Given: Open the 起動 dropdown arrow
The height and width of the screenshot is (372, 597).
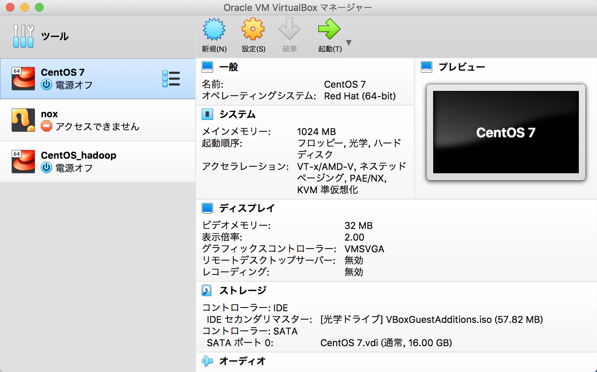Looking at the screenshot, I should 348,43.
